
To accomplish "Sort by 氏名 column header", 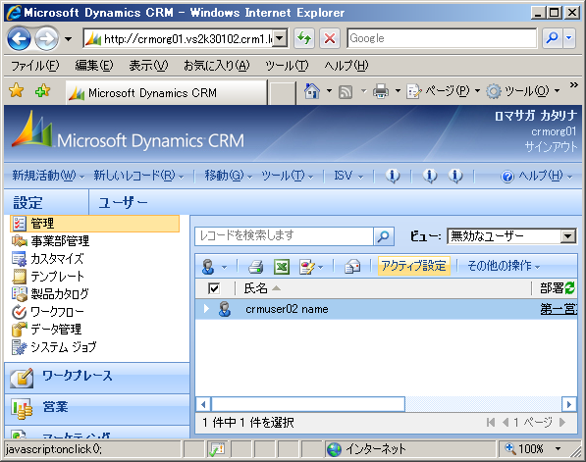I will pyautogui.click(x=262, y=288).
